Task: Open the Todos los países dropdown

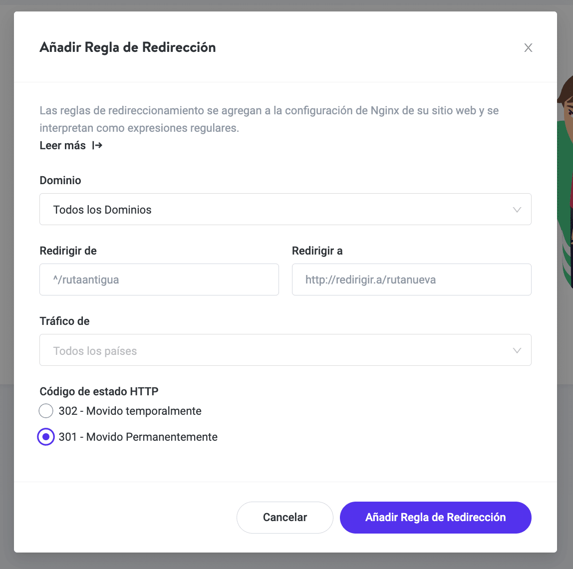Action: [285, 350]
